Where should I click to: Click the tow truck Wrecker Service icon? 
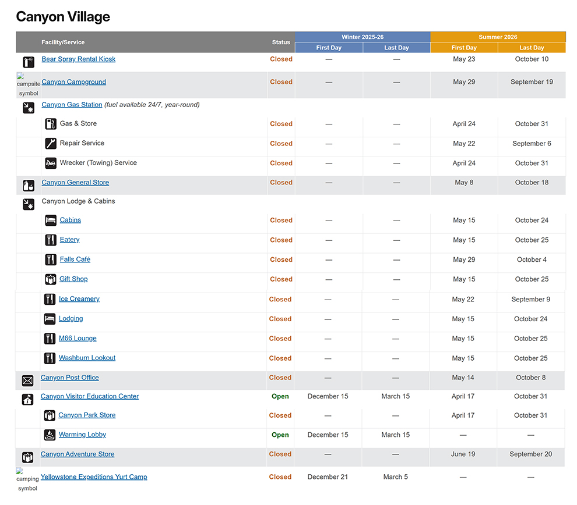(50, 163)
